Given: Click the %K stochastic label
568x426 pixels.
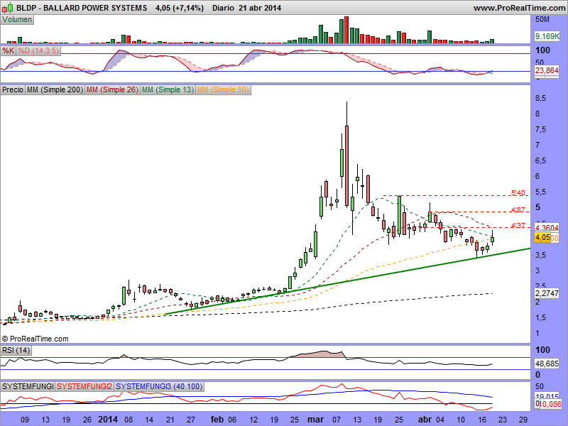Looking at the screenshot, I should point(8,50).
